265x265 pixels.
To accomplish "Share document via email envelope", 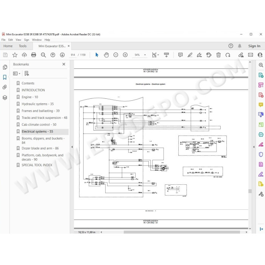I will point(251,55).
